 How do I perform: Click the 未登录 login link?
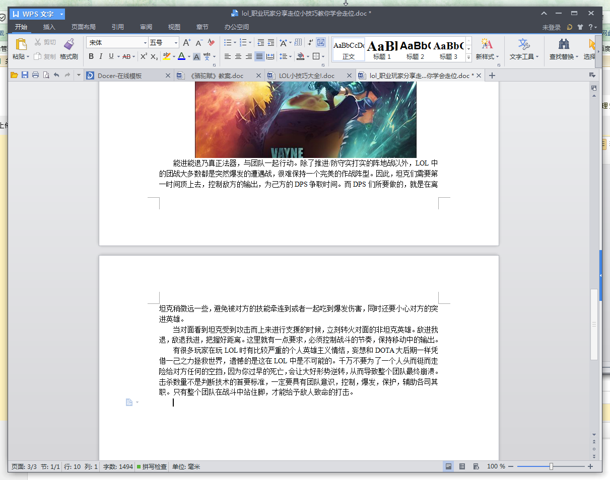[x=552, y=27]
